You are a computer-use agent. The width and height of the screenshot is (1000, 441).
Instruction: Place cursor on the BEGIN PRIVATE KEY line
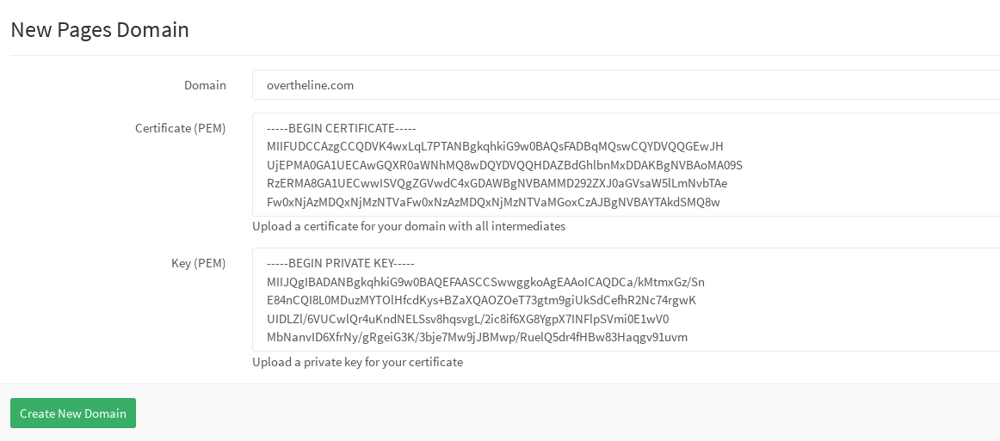coord(341,263)
